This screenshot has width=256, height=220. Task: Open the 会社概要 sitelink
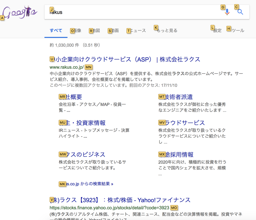pos(70,97)
